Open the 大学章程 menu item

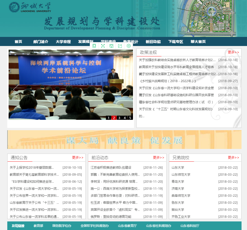(63, 42)
